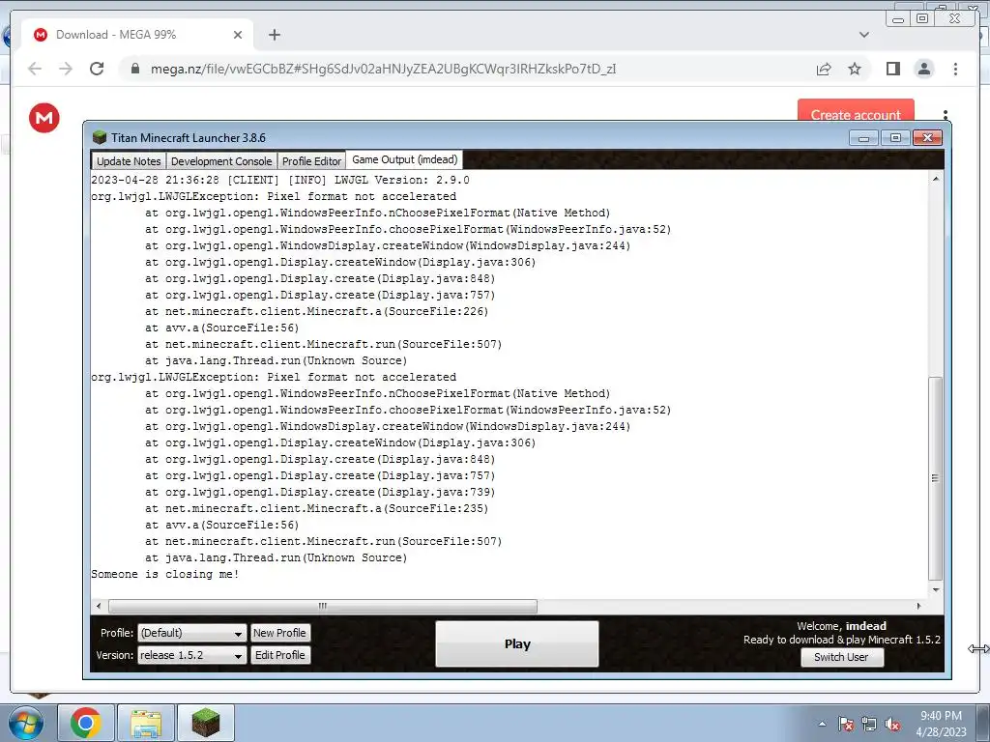The width and height of the screenshot is (990, 742).
Task: Open MEGA page three-dot menu
Action: point(946,114)
